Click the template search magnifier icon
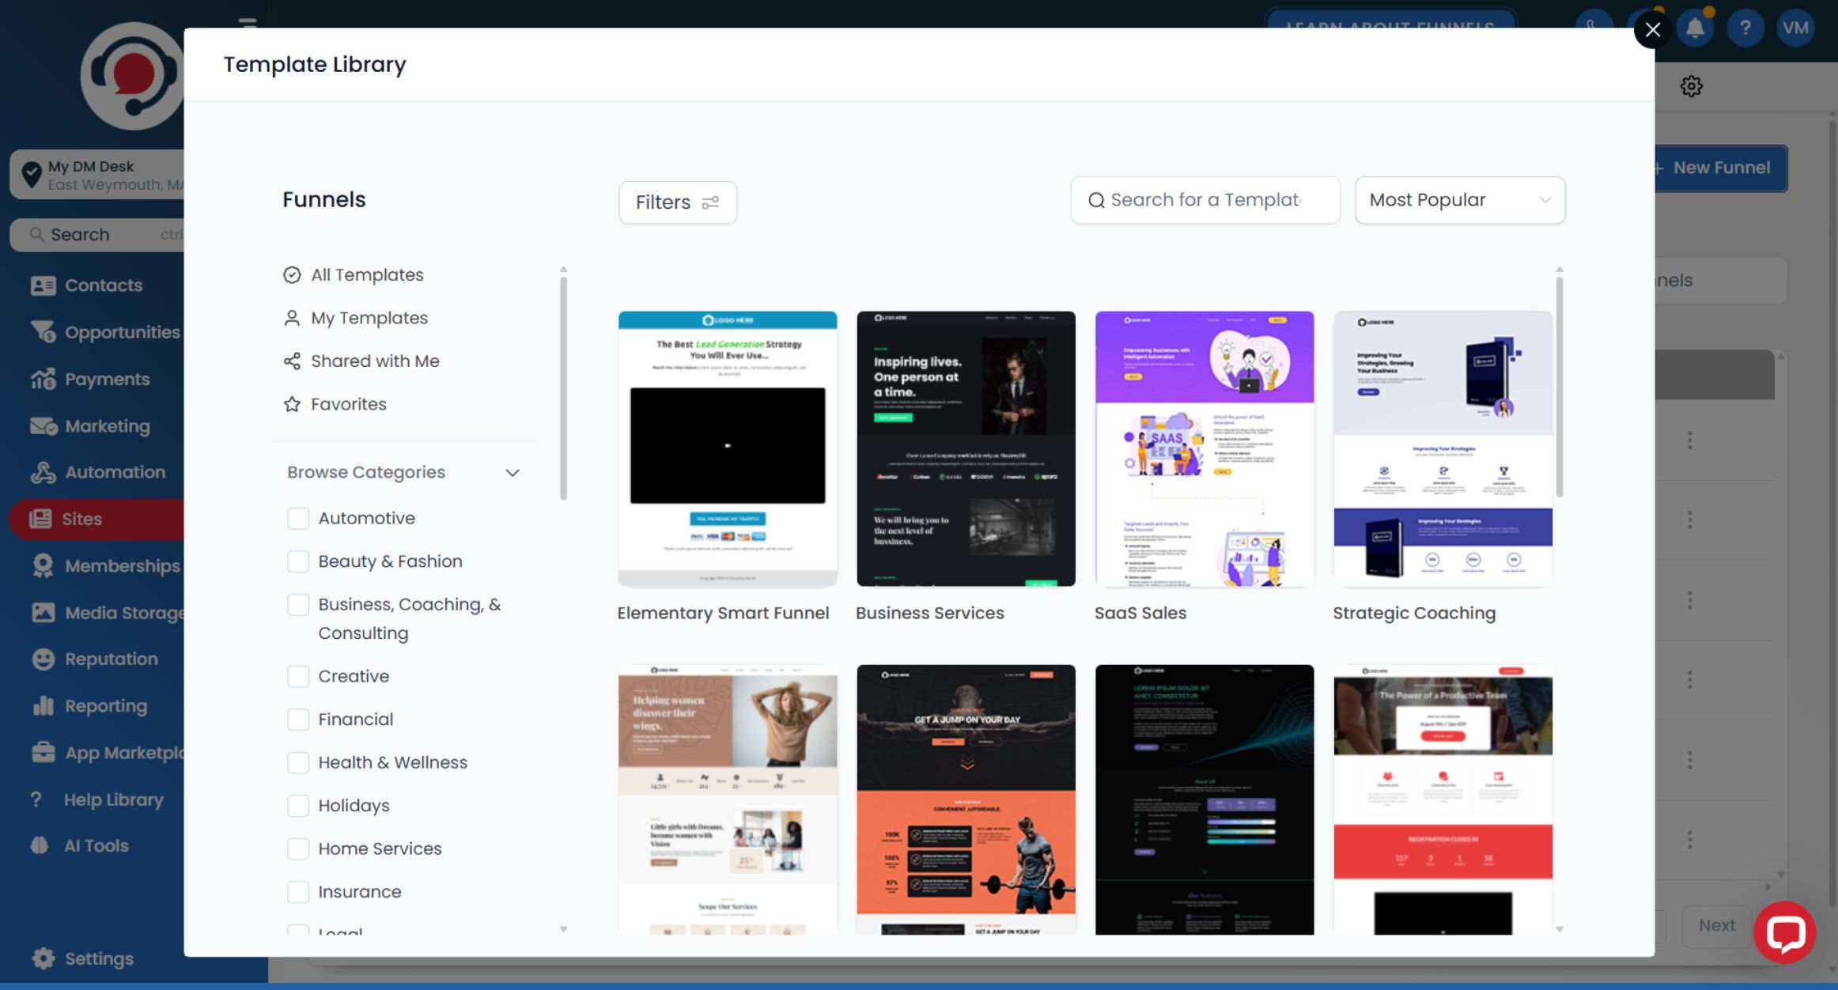This screenshot has width=1838, height=990. click(x=1096, y=200)
